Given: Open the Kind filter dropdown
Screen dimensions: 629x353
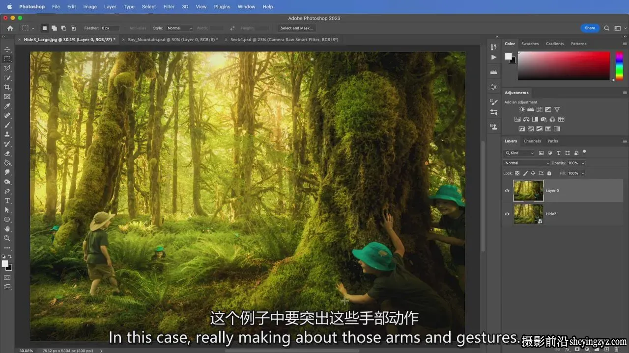Looking at the screenshot, I should [520, 153].
